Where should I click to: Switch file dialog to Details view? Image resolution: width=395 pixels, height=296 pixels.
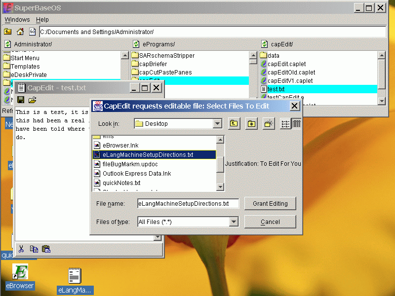[296, 124]
